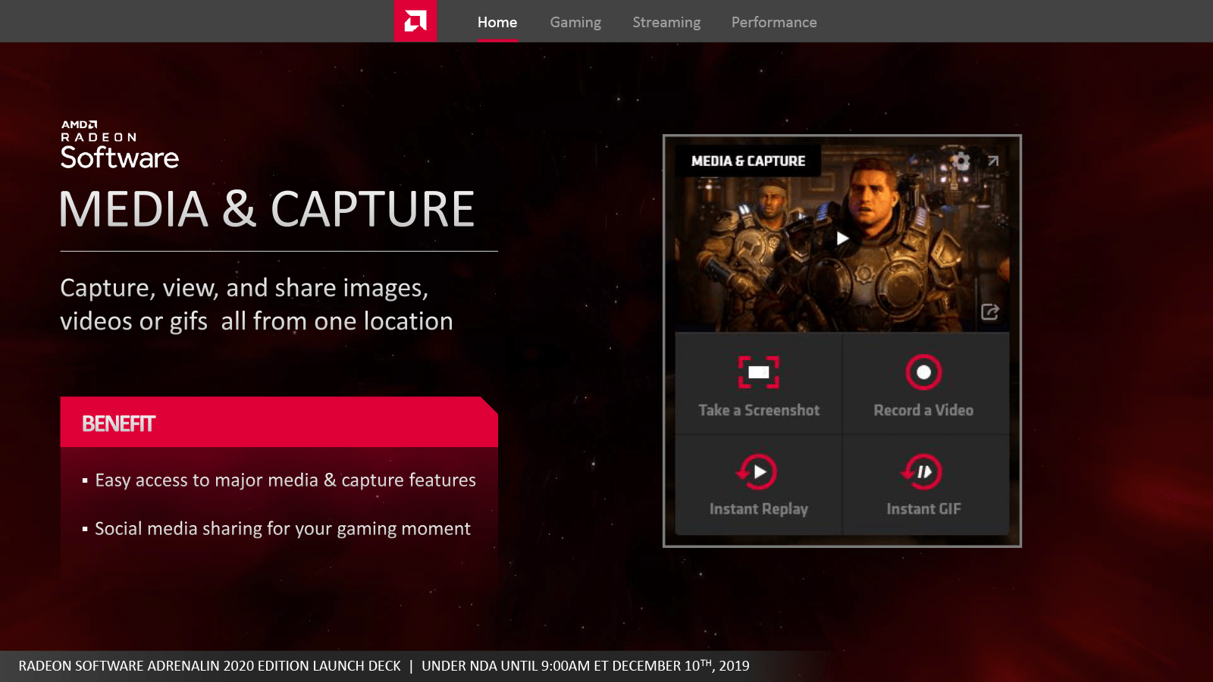Image resolution: width=1213 pixels, height=682 pixels.
Task: Click the BENEFIT header text
Action: tap(118, 424)
